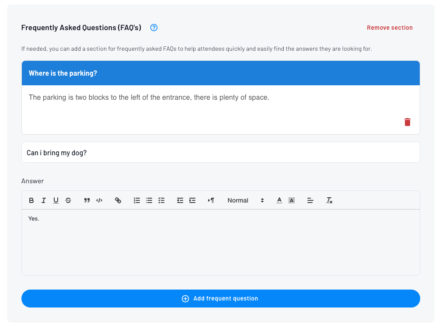Click the Add frequent question button
Image resolution: width=439 pixels, height=325 pixels.
[220, 298]
